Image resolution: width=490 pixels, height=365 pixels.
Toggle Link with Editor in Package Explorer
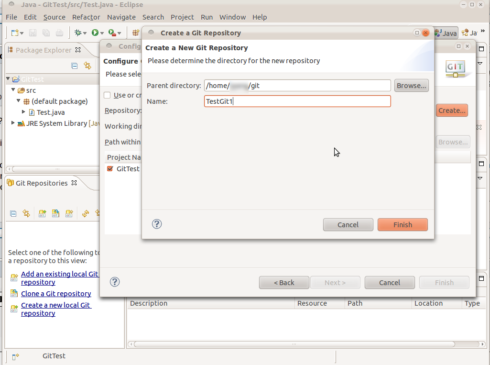pos(87,66)
